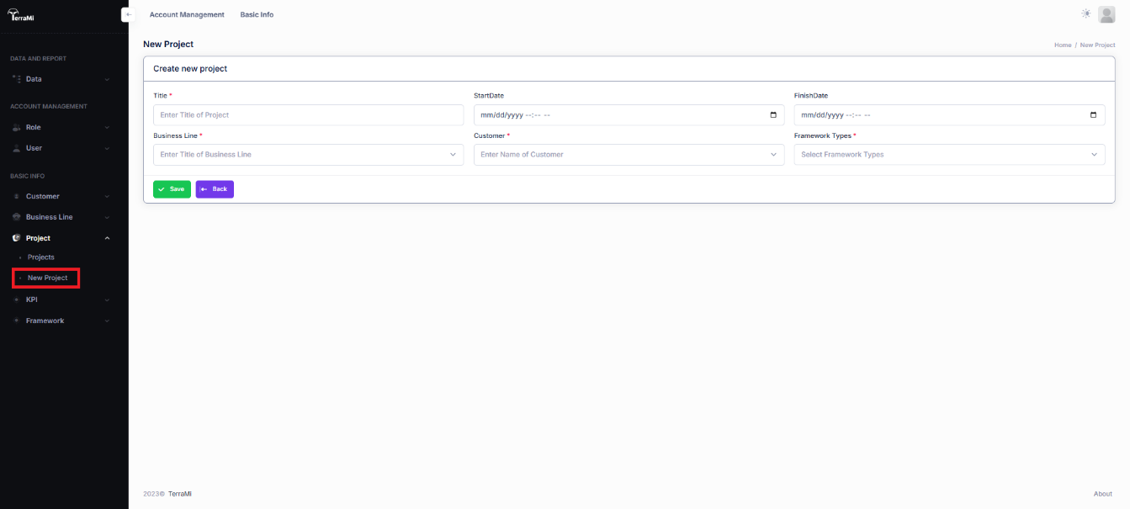Open the Basic Info top menu
1130x509 pixels.
(257, 14)
